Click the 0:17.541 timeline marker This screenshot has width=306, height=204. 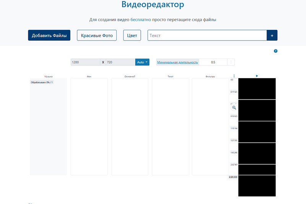point(234,92)
